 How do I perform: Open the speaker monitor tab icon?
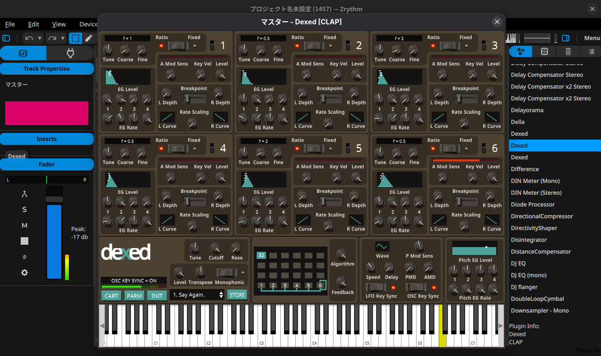click(568, 51)
